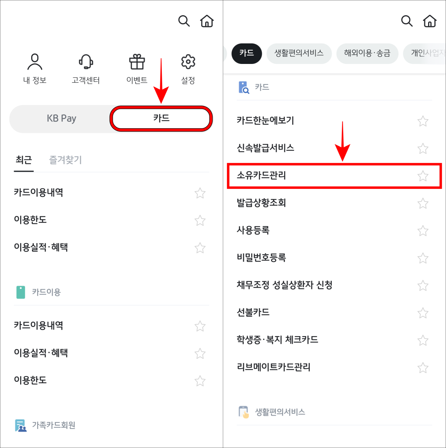Open 설정 using the gear icon
Viewport: 446px width, 448px height.
tap(187, 61)
